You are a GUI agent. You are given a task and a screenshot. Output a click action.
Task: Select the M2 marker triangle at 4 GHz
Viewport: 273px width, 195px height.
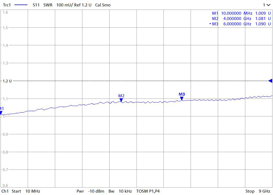[x=121, y=100]
